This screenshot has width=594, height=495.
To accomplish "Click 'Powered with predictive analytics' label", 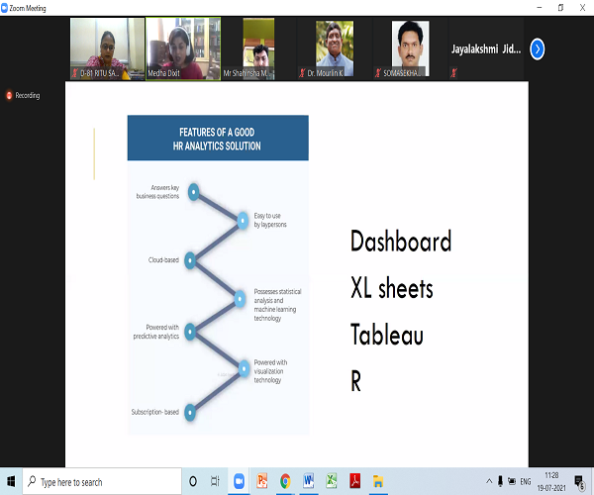I will [x=156, y=332].
